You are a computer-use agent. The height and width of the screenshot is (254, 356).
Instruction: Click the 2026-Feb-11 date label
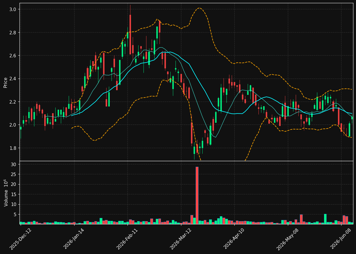click(127, 239)
